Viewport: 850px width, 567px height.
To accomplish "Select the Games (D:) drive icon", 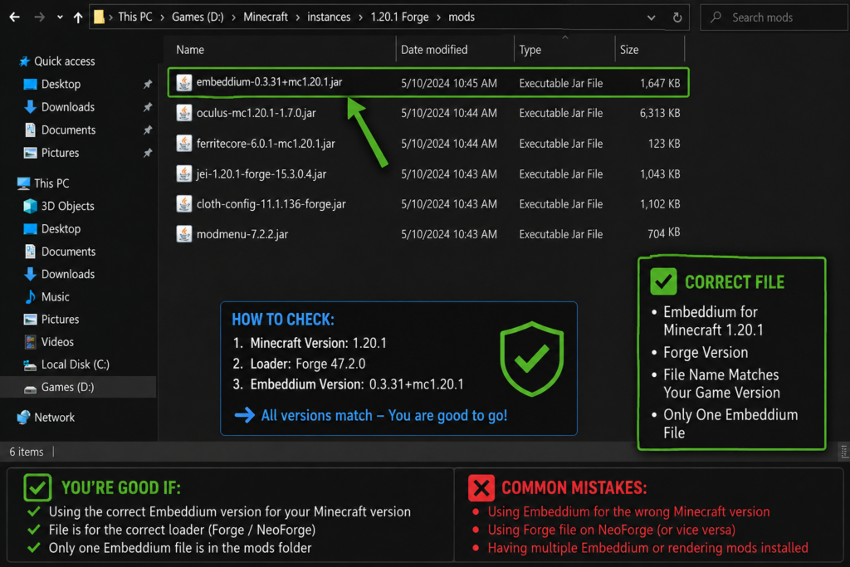I will point(30,389).
